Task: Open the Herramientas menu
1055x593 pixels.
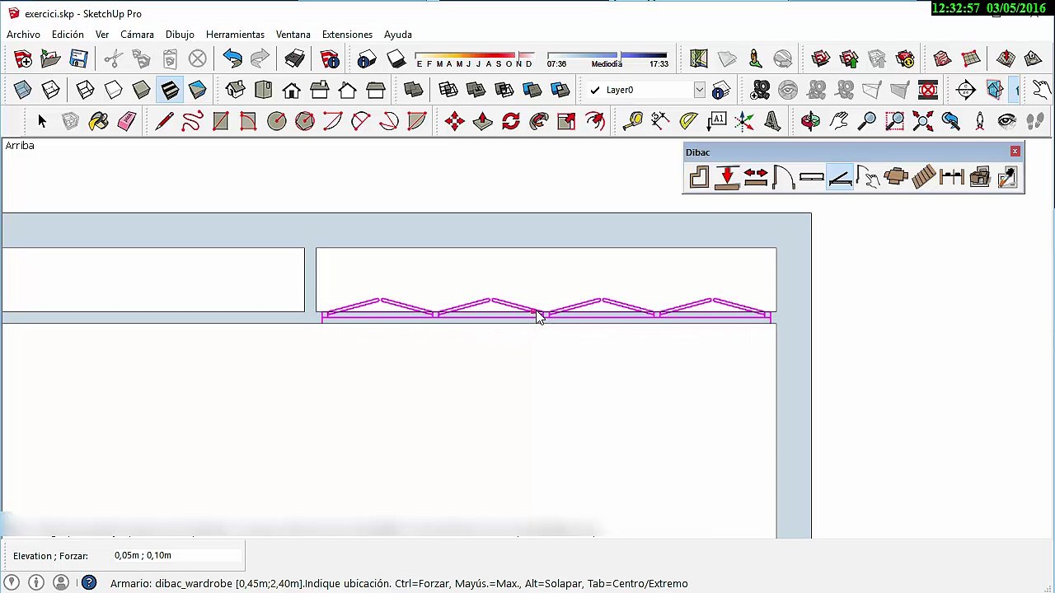Action: coord(235,35)
